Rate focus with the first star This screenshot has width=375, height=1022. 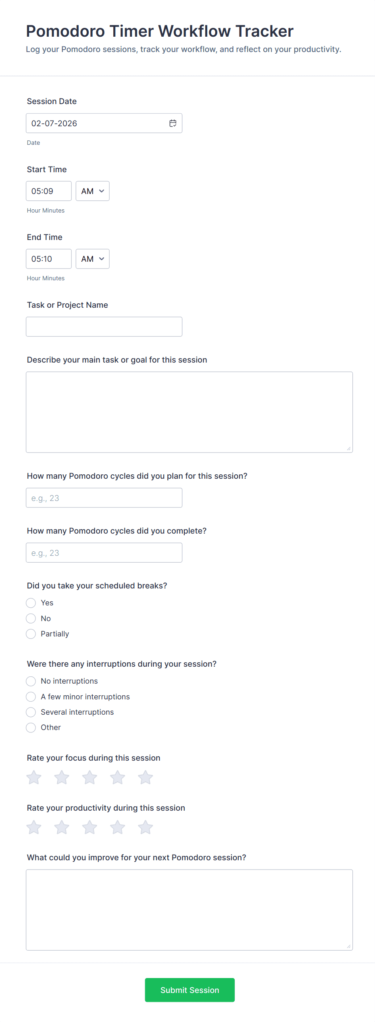[x=34, y=777]
